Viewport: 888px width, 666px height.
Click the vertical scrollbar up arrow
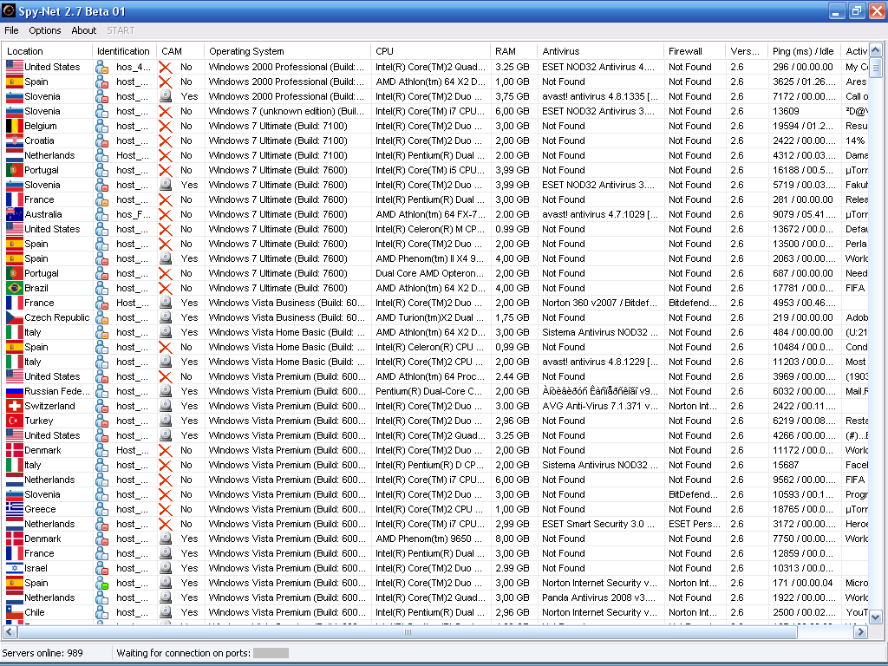click(876, 49)
